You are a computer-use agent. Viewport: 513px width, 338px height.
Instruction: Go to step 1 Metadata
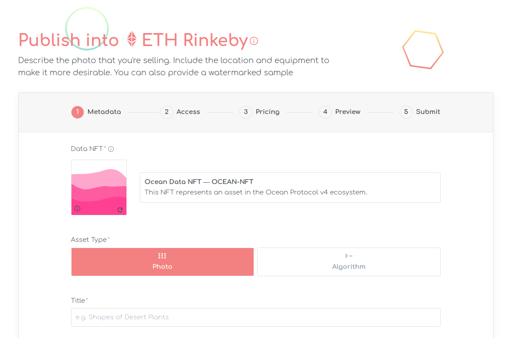(96, 112)
